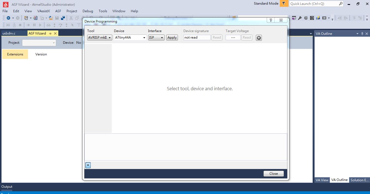
Task: Click the Step Into debug icon
Action: (x=54, y=25)
